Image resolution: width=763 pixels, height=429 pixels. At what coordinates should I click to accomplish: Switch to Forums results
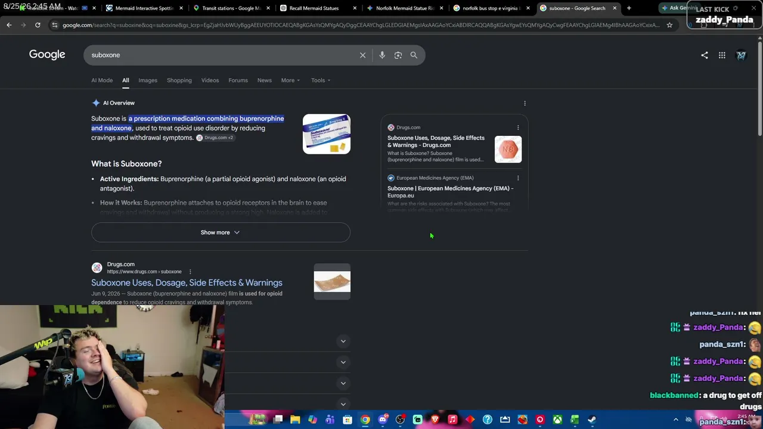[x=238, y=80]
